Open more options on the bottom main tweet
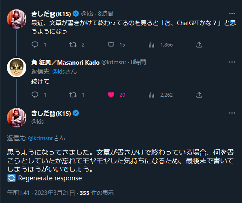This screenshot has height=203, width=242. point(232,113)
